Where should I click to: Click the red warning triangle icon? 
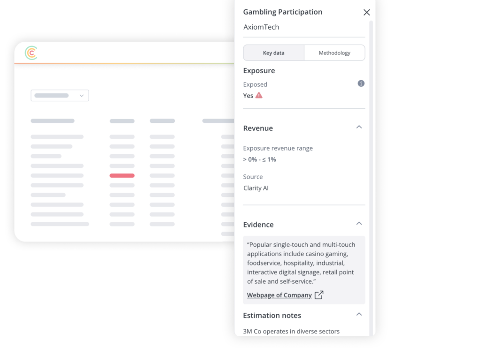coord(259,95)
